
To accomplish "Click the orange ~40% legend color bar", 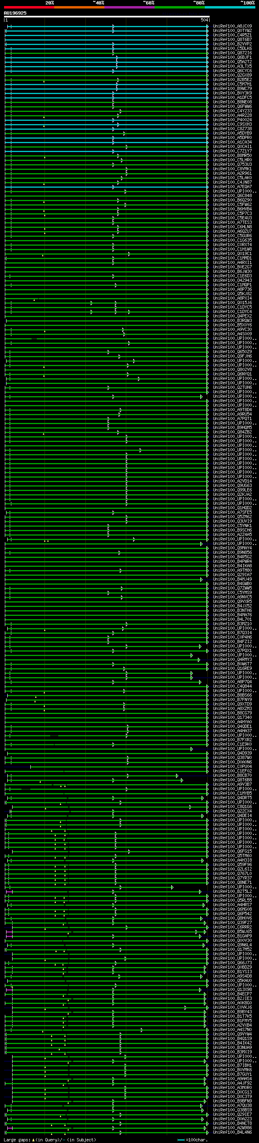I will pyautogui.click(x=79, y=7).
